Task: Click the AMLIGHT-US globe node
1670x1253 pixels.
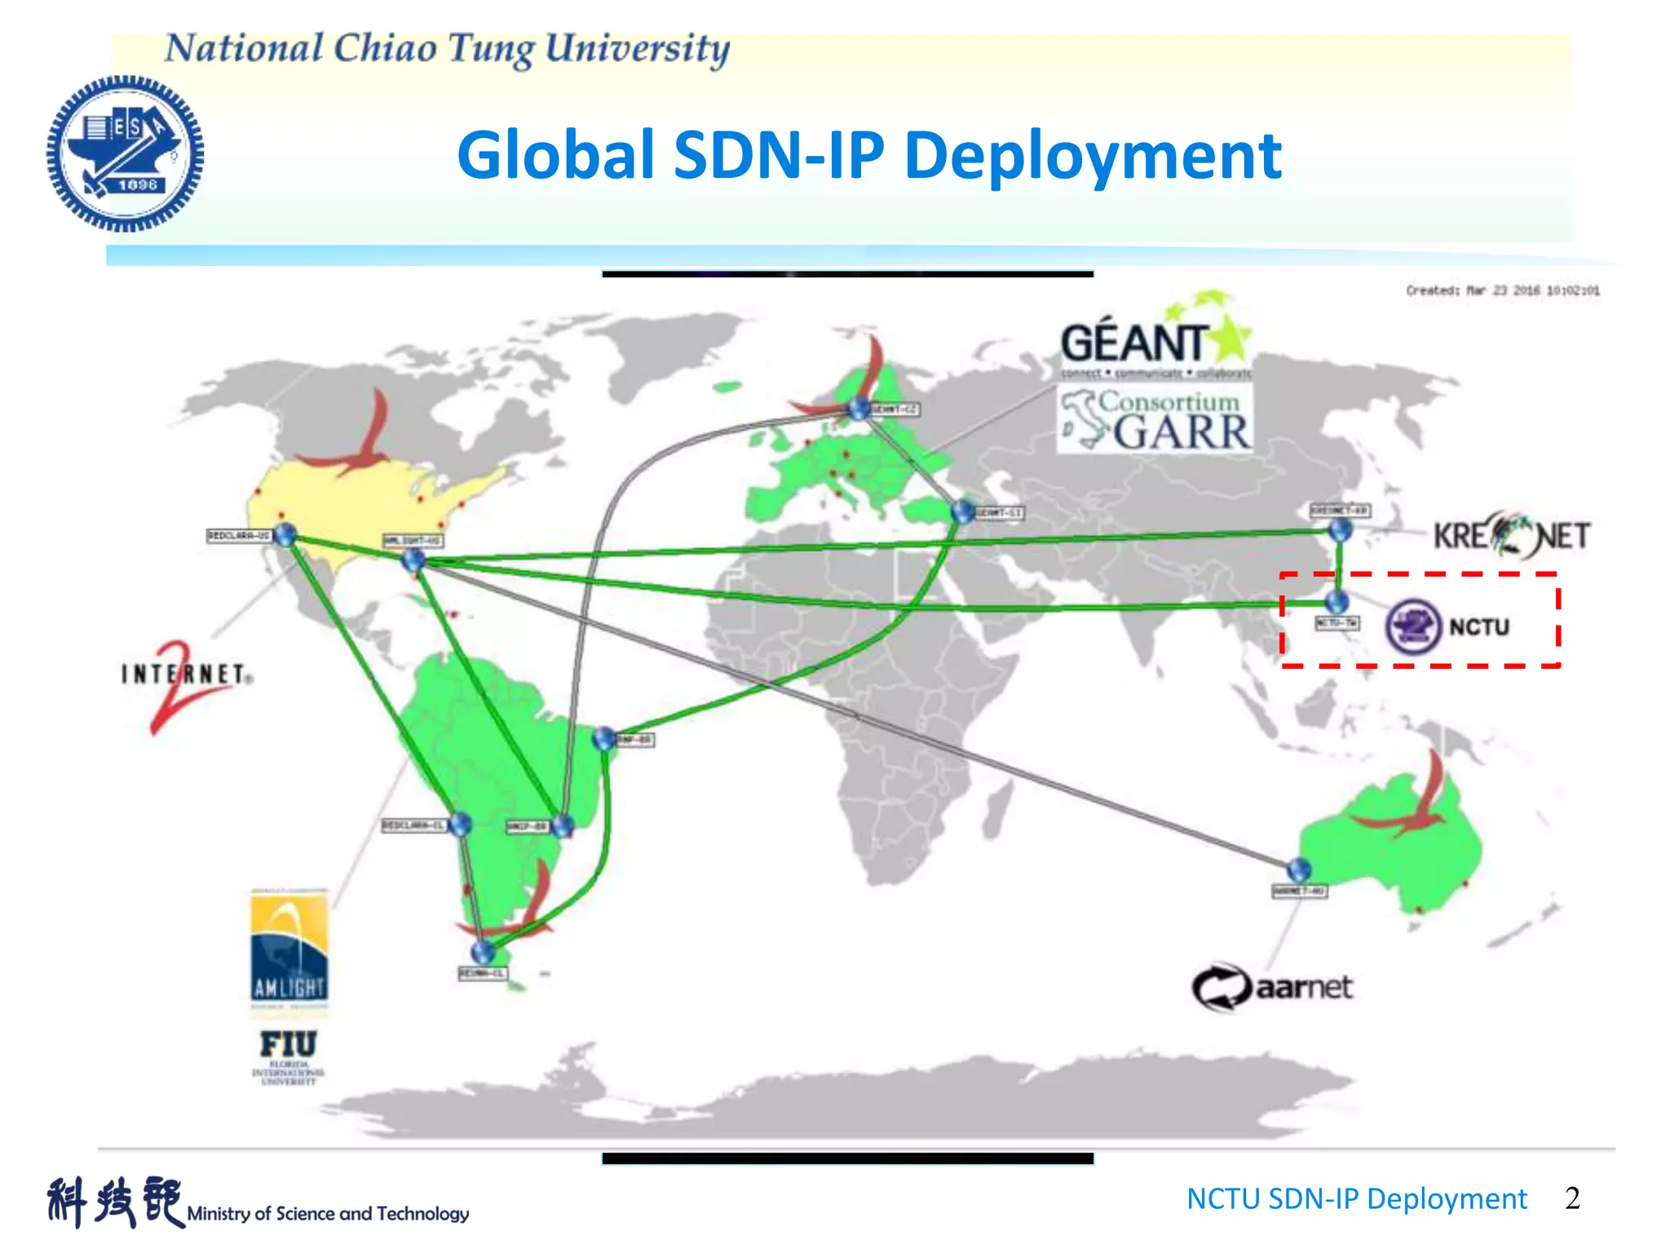Action: pos(413,560)
